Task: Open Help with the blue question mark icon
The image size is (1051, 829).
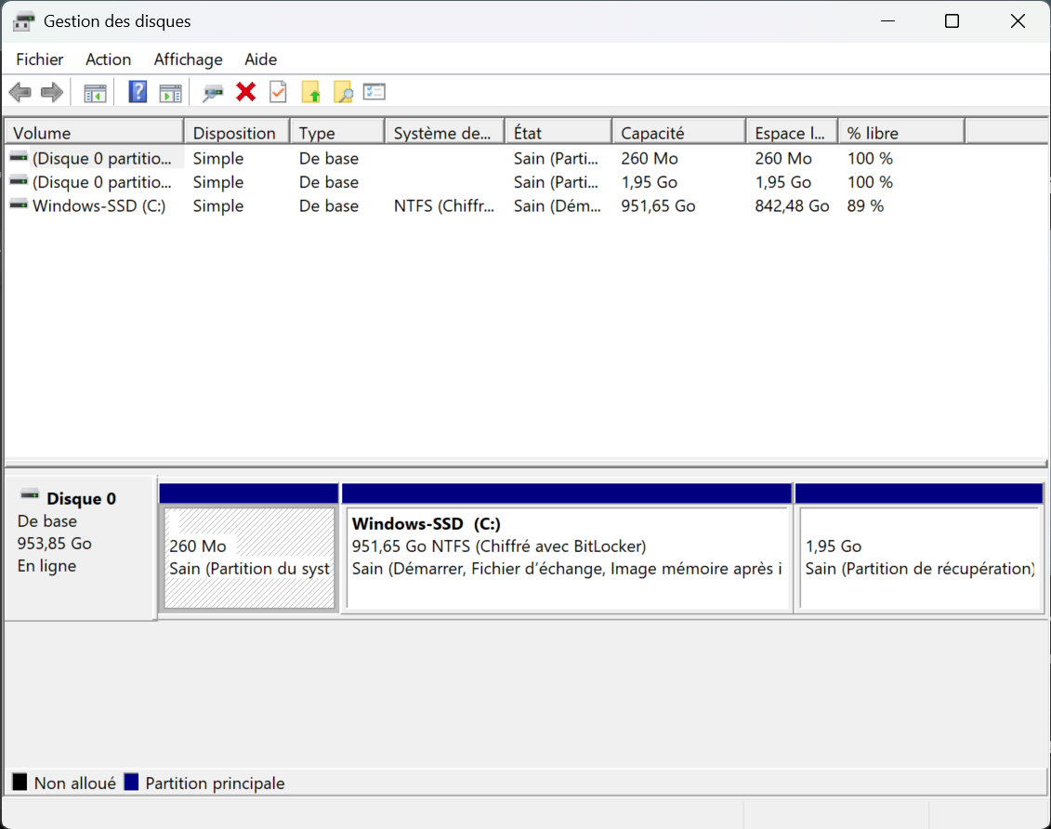Action: tap(138, 92)
